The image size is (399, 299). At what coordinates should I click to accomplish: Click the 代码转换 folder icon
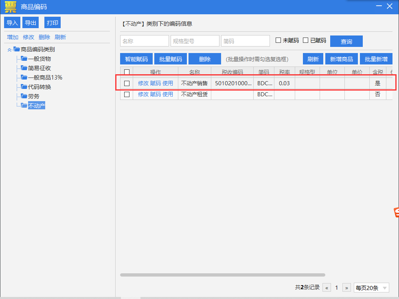pyautogui.click(x=24, y=87)
